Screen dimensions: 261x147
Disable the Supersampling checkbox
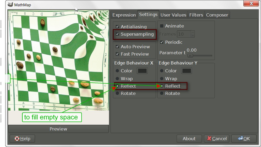coord(117,34)
